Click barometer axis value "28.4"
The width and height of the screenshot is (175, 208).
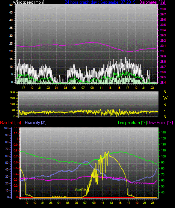click(163, 82)
